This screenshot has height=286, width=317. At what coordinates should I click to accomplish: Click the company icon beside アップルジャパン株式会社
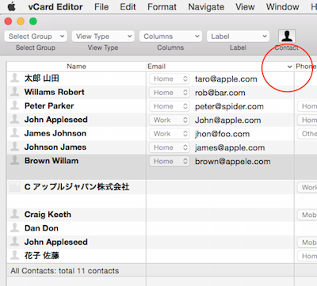point(14,187)
